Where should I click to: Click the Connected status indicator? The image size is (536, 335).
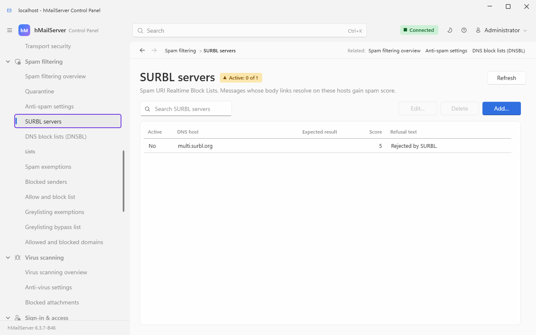coord(419,30)
